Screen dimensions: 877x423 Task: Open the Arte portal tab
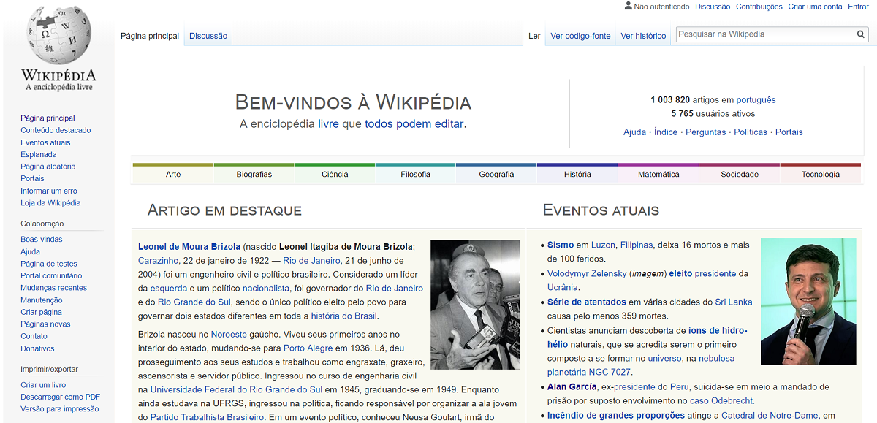click(173, 174)
